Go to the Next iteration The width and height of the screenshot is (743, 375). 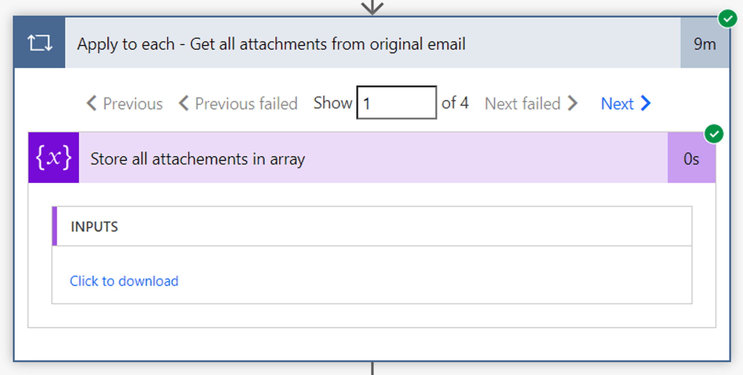617,104
